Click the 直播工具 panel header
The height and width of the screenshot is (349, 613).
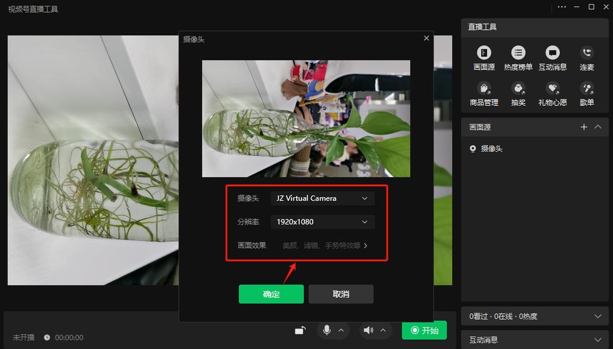click(x=535, y=27)
